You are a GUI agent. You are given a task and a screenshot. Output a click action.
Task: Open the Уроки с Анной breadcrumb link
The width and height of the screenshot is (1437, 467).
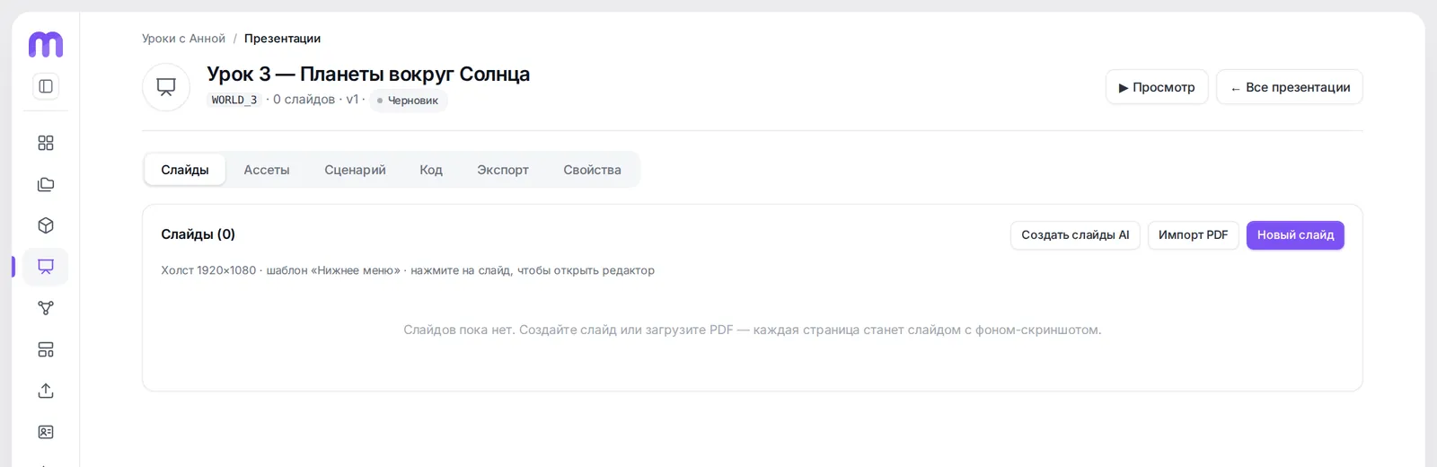(183, 39)
